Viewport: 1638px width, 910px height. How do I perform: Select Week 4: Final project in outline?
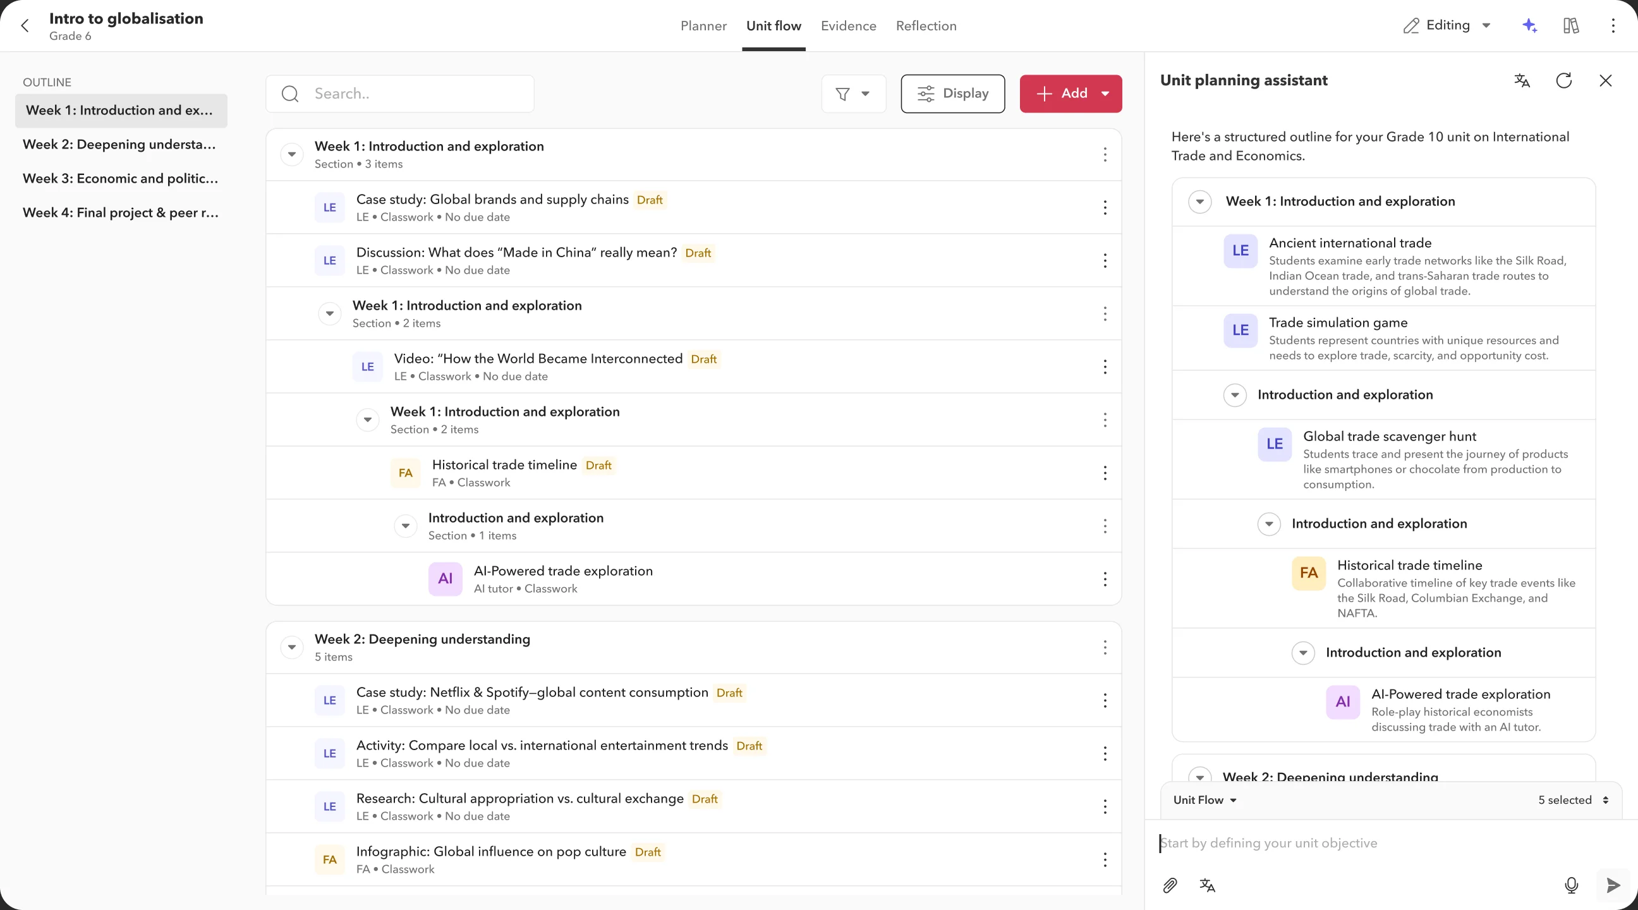121,212
